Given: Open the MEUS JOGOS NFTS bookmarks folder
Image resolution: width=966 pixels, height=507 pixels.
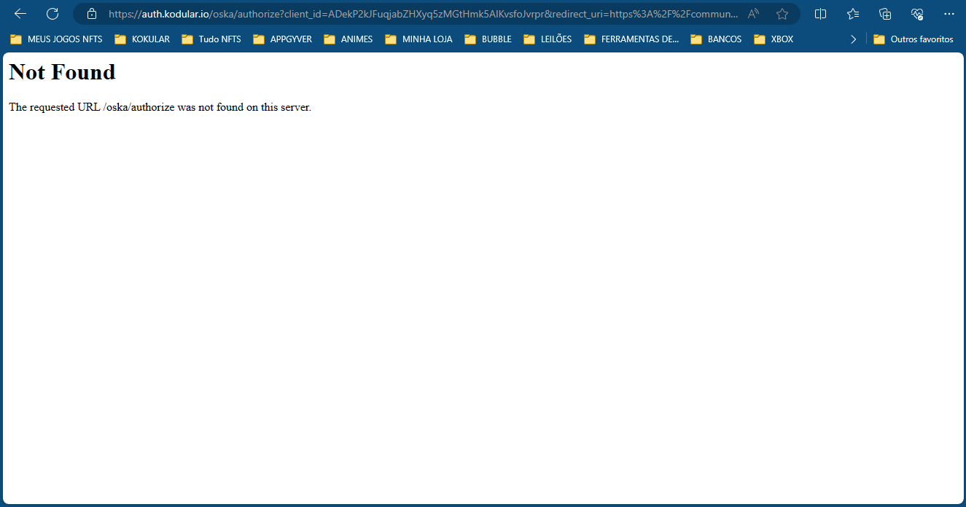Looking at the screenshot, I should point(56,39).
